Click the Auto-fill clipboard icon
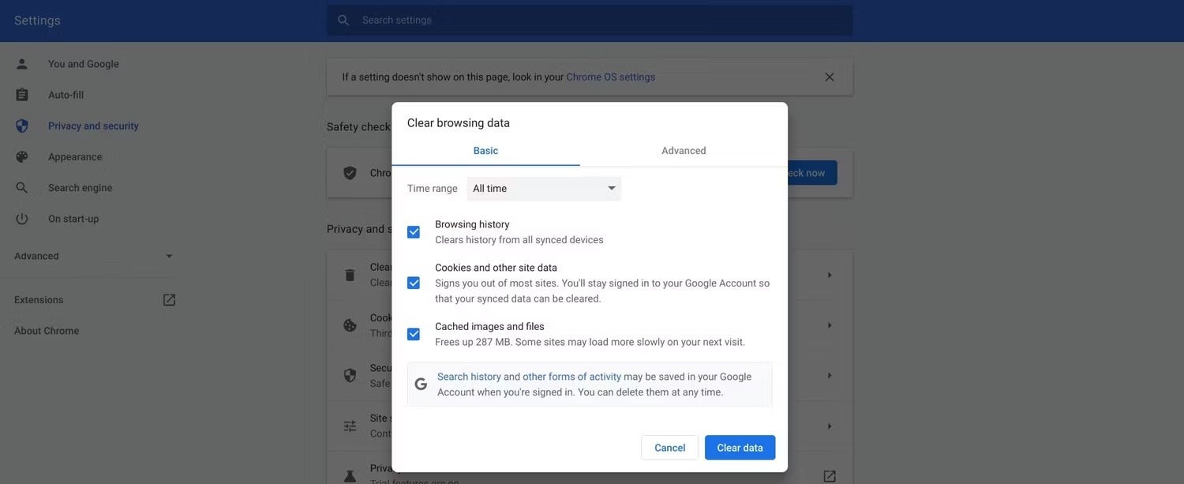The height and width of the screenshot is (484, 1184). [x=22, y=95]
